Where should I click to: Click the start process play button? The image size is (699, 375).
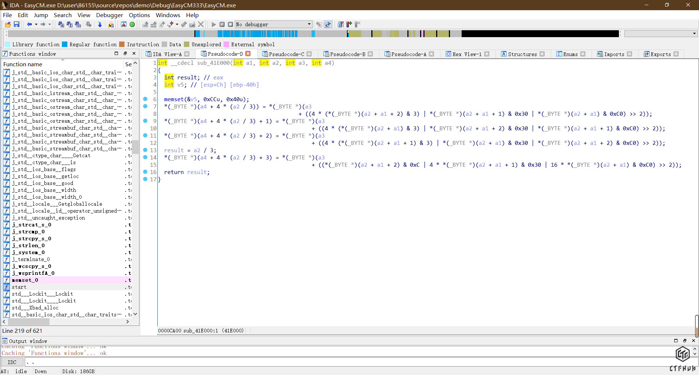coord(214,24)
